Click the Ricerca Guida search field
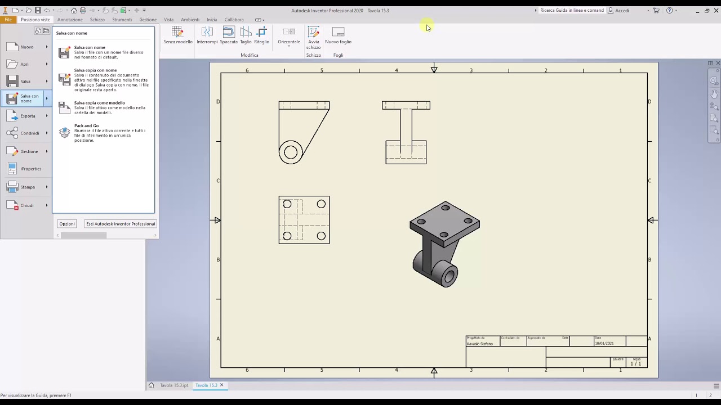The height and width of the screenshot is (405, 721). pyautogui.click(x=572, y=10)
